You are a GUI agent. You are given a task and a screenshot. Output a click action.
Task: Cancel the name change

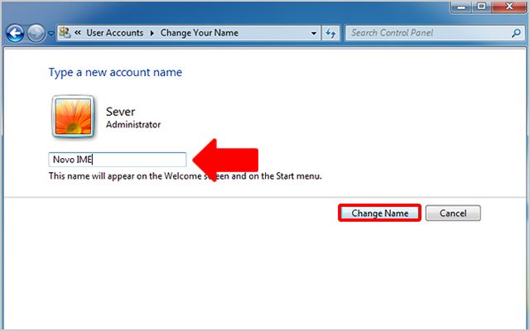point(453,213)
